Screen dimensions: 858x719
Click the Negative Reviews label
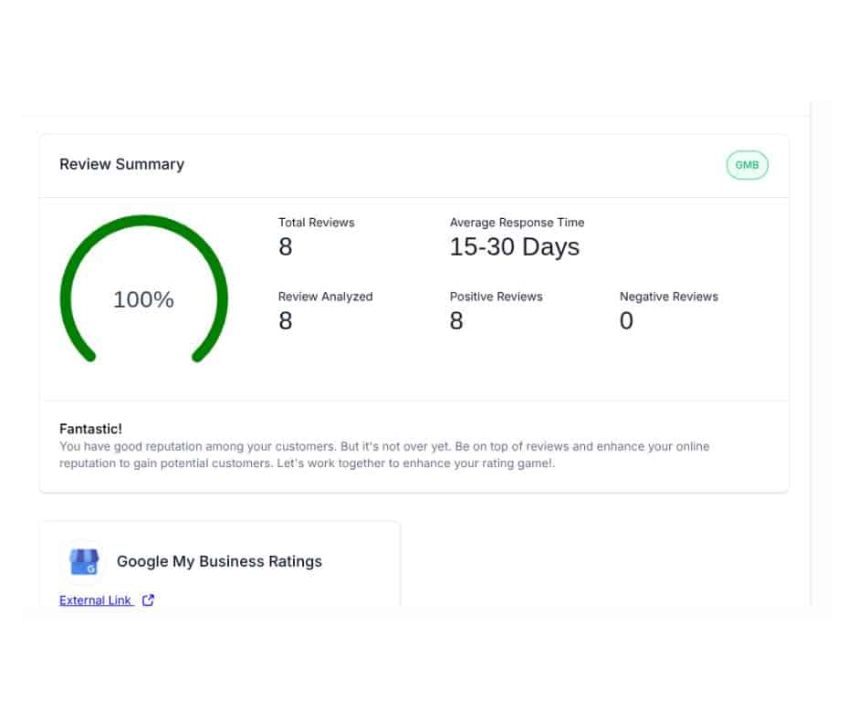click(x=668, y=297)
